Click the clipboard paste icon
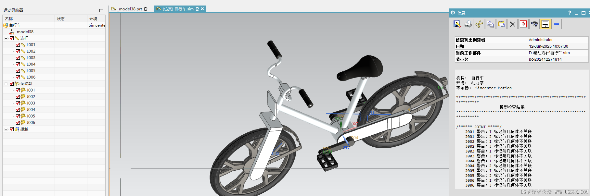The width and height of the screenshot is (590, 196). point(501,24)
